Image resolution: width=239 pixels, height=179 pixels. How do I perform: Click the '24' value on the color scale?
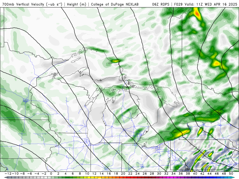point(137,174)
